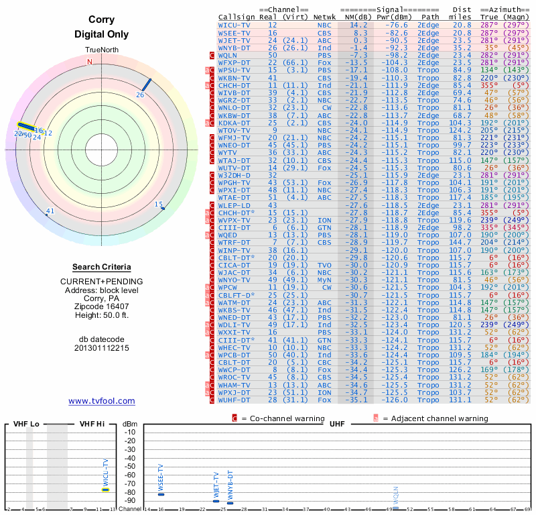Click the WICU-TV callsign in the table

234,25
